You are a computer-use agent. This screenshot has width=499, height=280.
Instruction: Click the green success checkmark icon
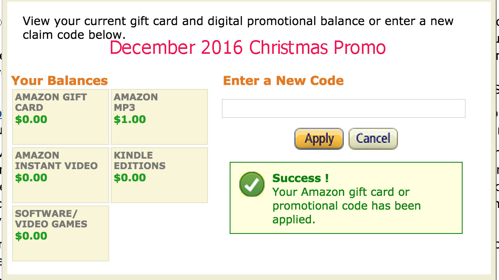click(x=252, y=185)
